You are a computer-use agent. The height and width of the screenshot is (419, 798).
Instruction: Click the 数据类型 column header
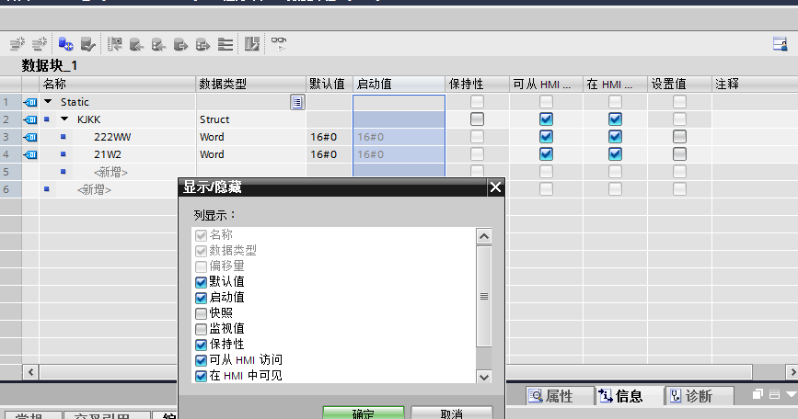coord(251,85)
